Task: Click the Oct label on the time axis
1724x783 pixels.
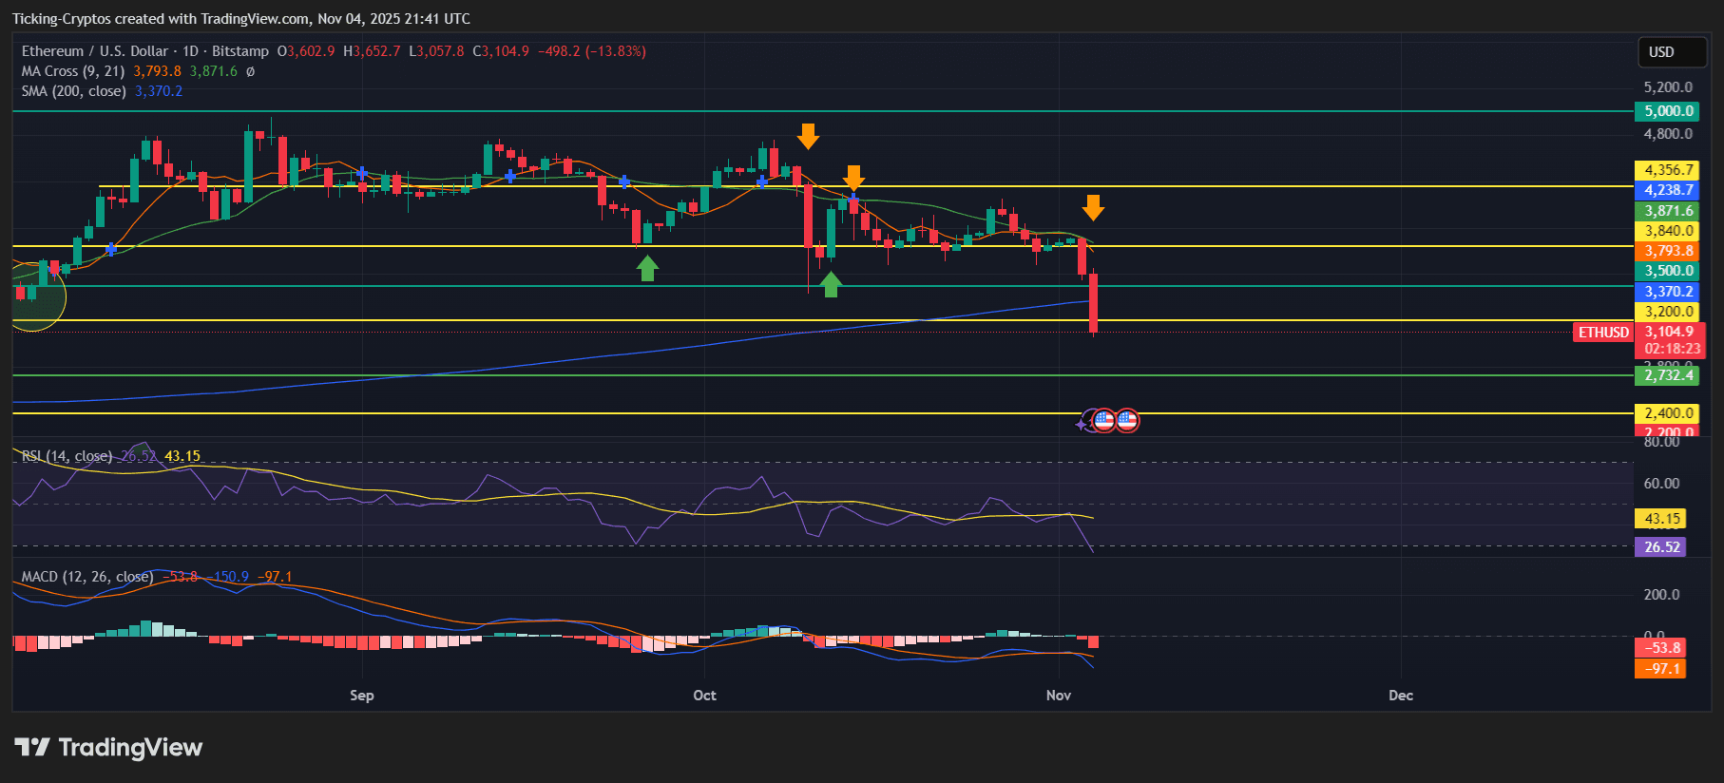Action: pos(704,696)
